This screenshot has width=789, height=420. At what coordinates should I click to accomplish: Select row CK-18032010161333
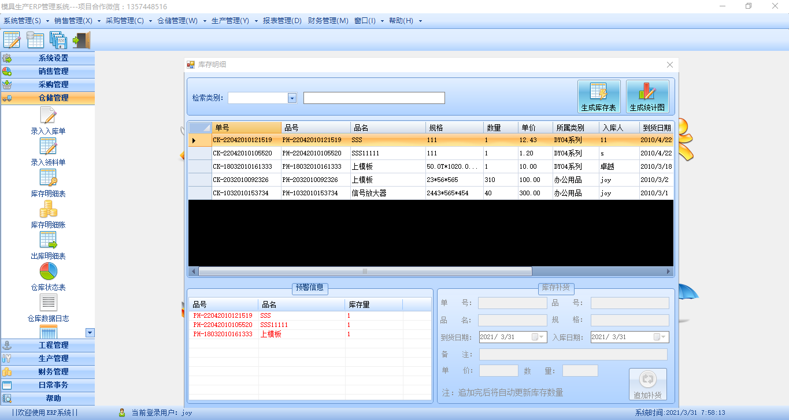[431, 167]
